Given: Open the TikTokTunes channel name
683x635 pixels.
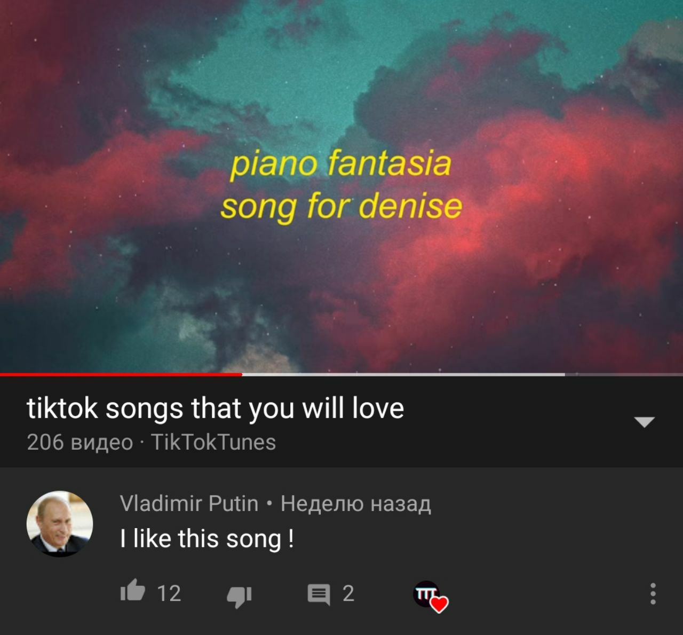Looking at the screenshot, I should 213,442.
